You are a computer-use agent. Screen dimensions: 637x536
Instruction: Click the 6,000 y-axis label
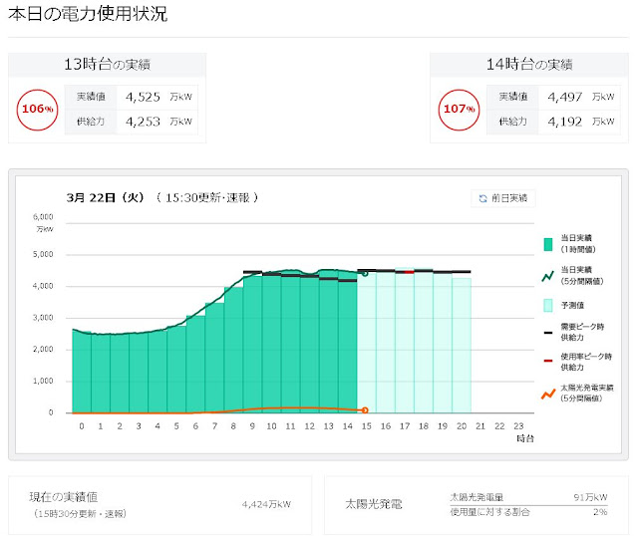tap(43, 217)
